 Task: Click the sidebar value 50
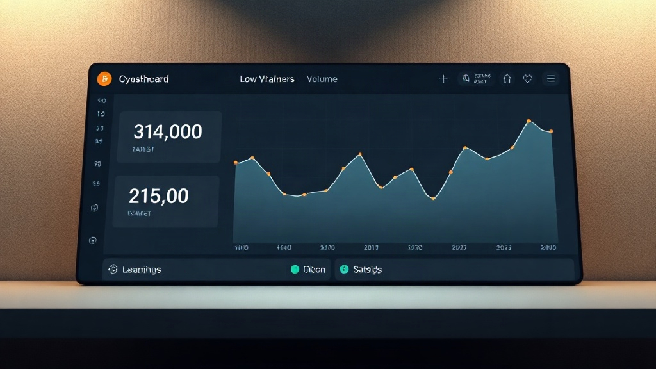pos(97,164)
